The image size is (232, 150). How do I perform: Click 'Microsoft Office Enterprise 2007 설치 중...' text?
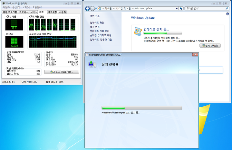tap(121, 112)
